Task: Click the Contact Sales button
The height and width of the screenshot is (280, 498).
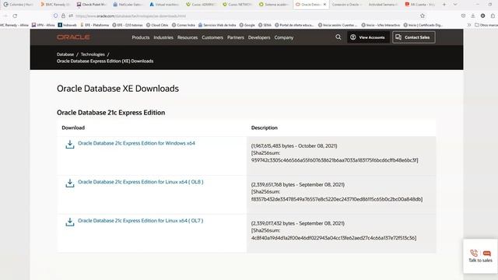Action: point(413,37)
